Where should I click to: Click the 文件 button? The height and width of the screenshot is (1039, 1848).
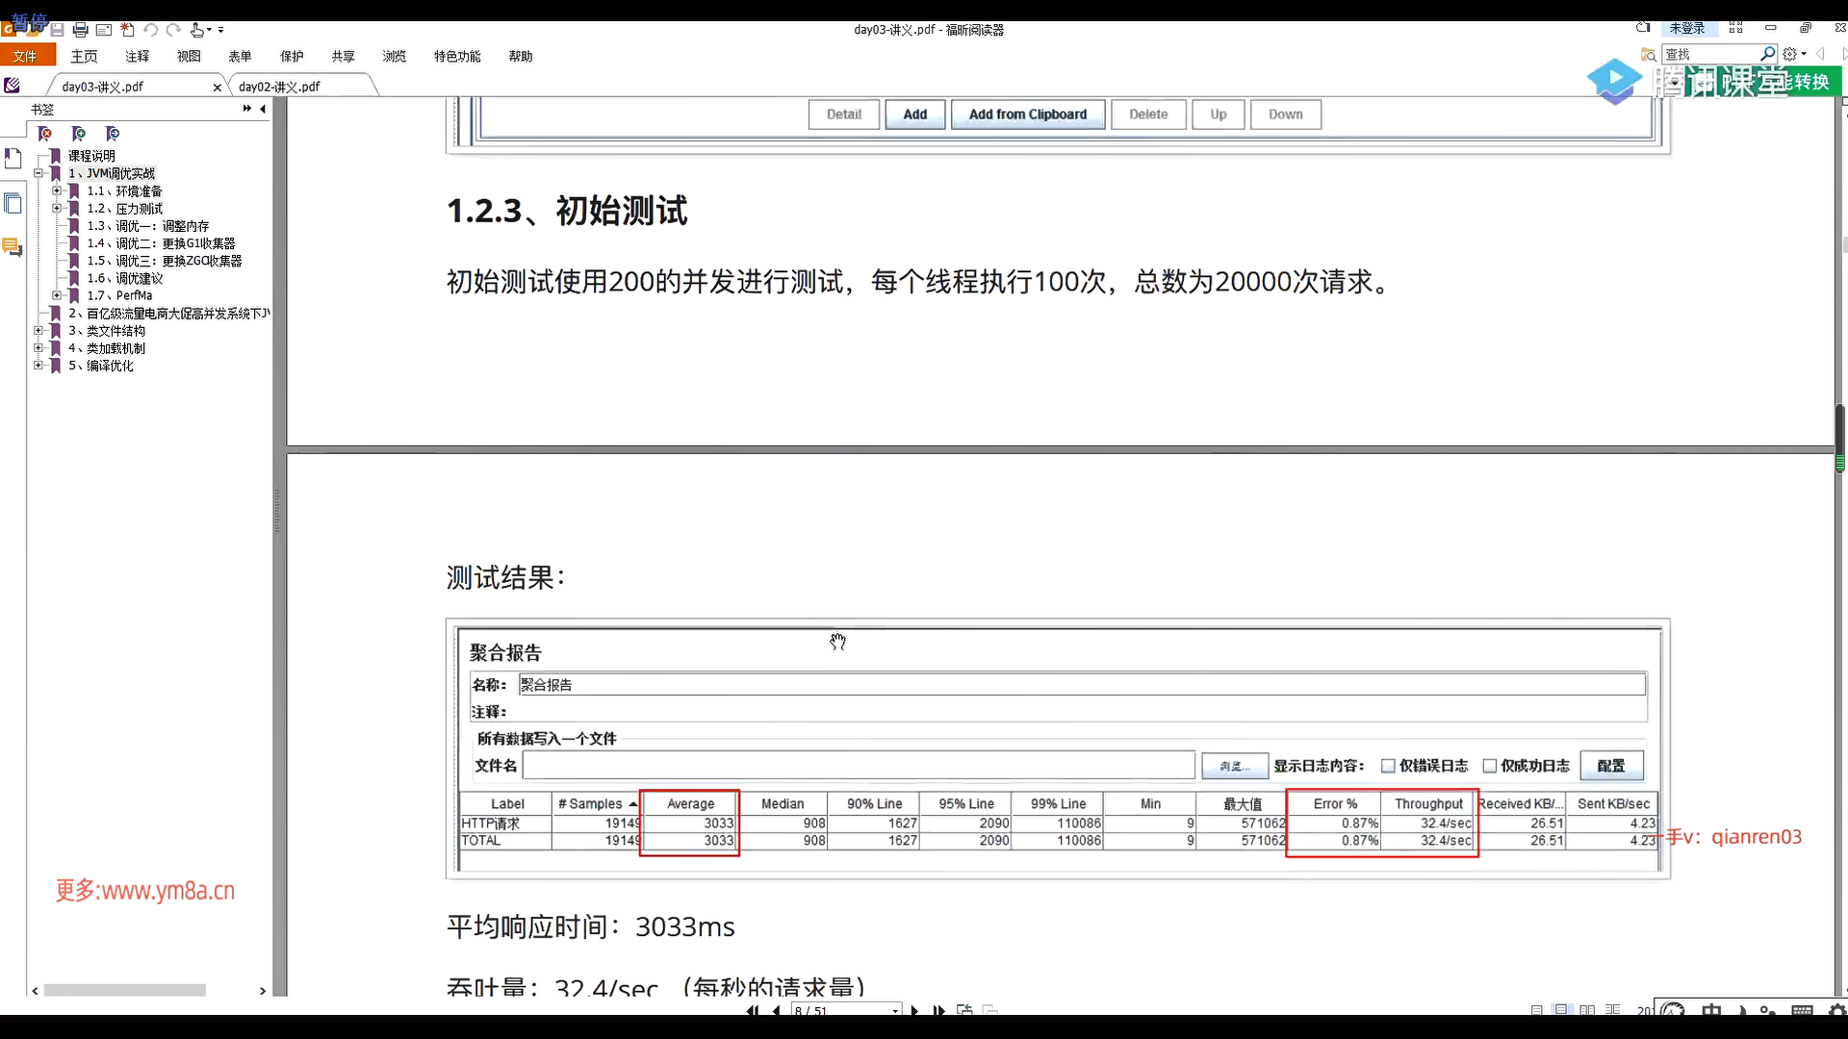[26, 57]
